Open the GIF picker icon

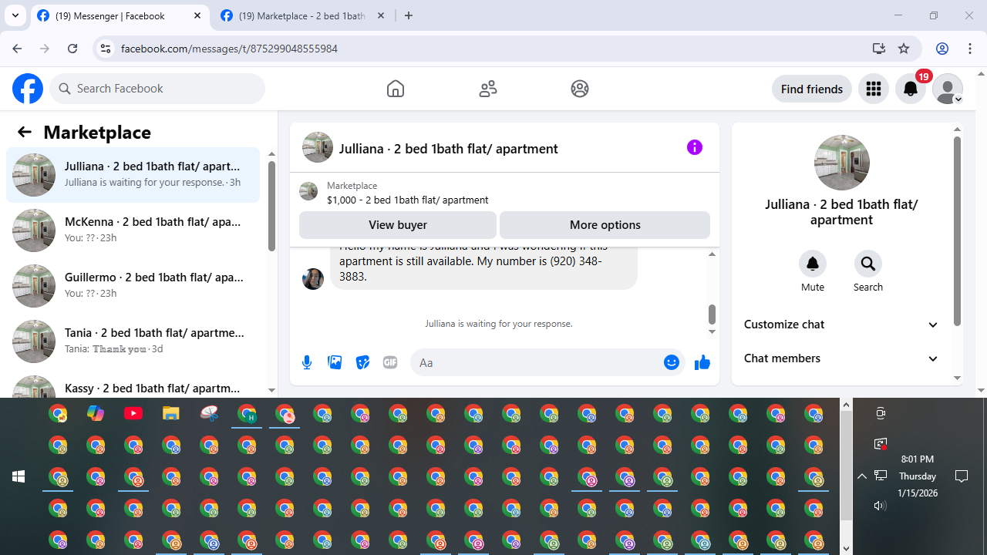(390, 362)
